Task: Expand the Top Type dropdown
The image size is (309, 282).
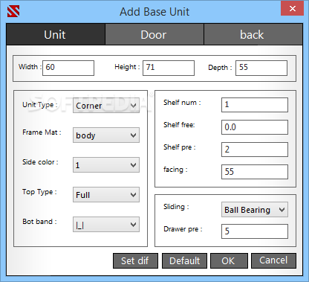Action: [106, 195]
